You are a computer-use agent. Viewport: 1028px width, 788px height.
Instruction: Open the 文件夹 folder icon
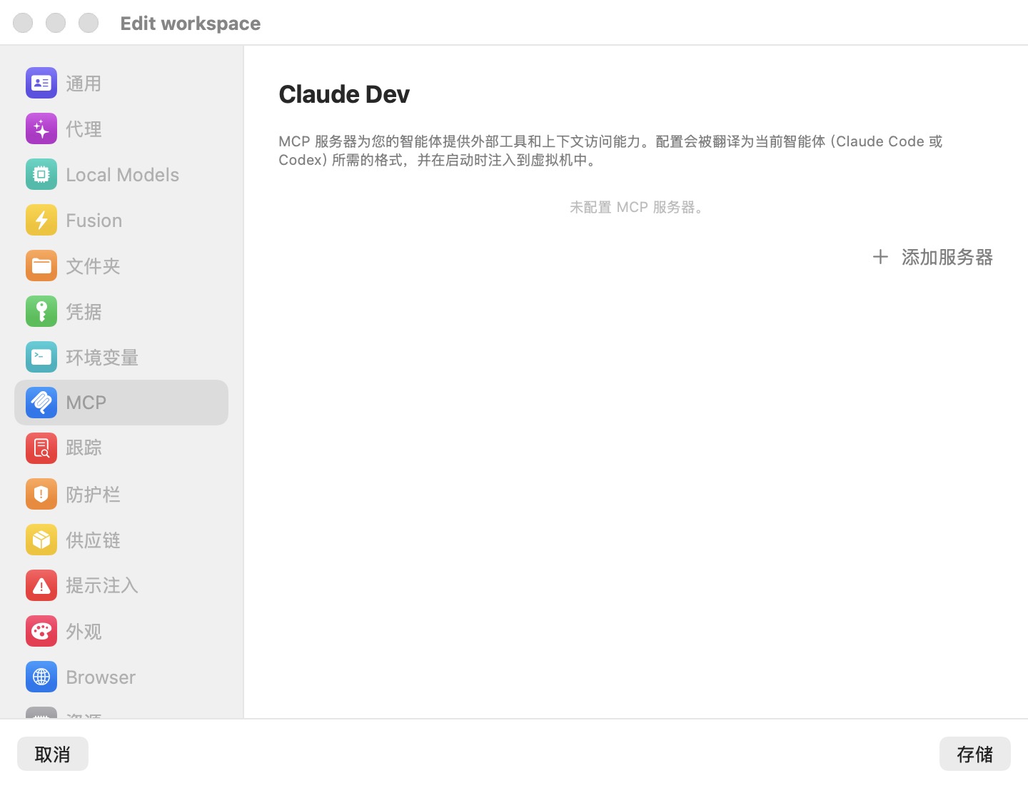point(41,266)
